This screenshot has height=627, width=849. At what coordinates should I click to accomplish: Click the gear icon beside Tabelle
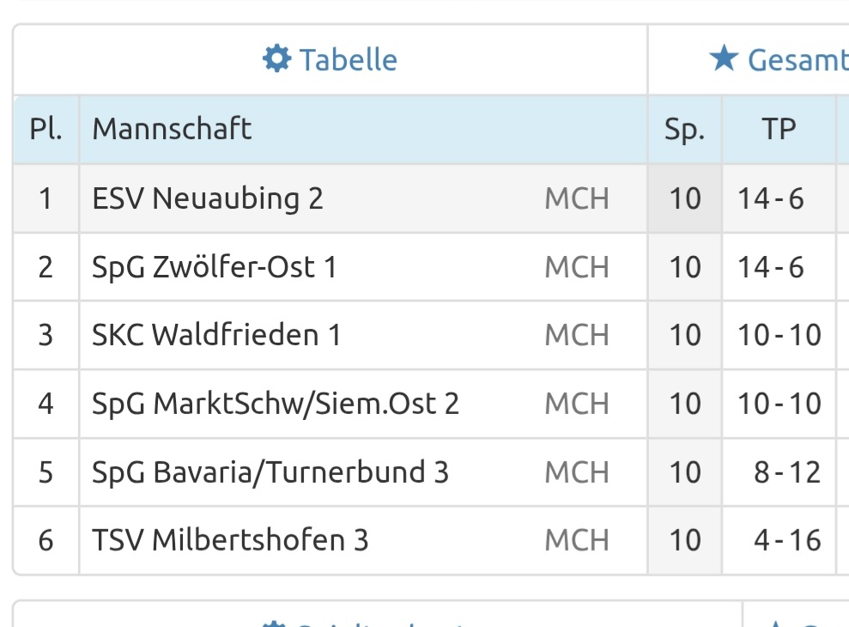click(x=276, y=59)
